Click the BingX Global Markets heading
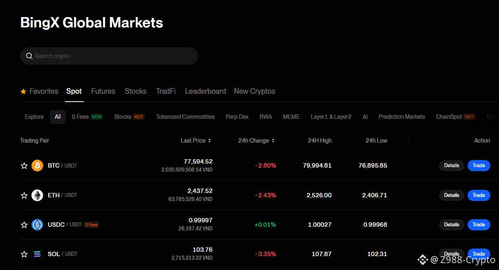The height and width of the screenshot is (270, 499). tap(92, 23)
